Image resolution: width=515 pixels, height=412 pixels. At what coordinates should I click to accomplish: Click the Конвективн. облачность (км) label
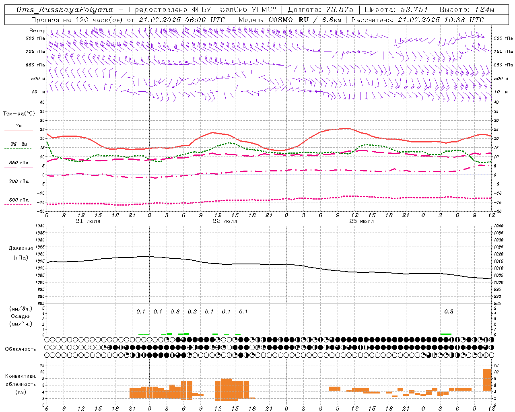pyautogui.click(x=21, y=384)
